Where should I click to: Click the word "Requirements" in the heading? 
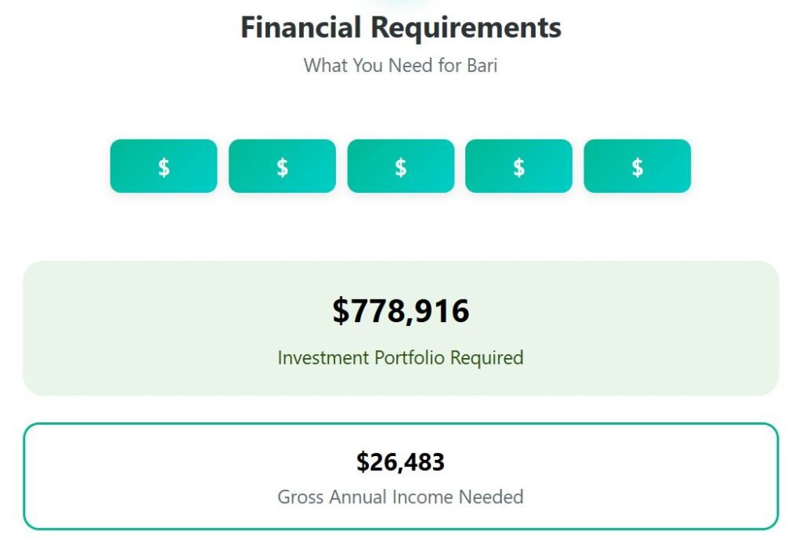point(466,27)
